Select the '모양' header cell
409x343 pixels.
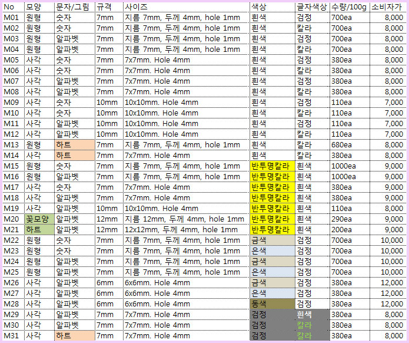tap(39, 7)
